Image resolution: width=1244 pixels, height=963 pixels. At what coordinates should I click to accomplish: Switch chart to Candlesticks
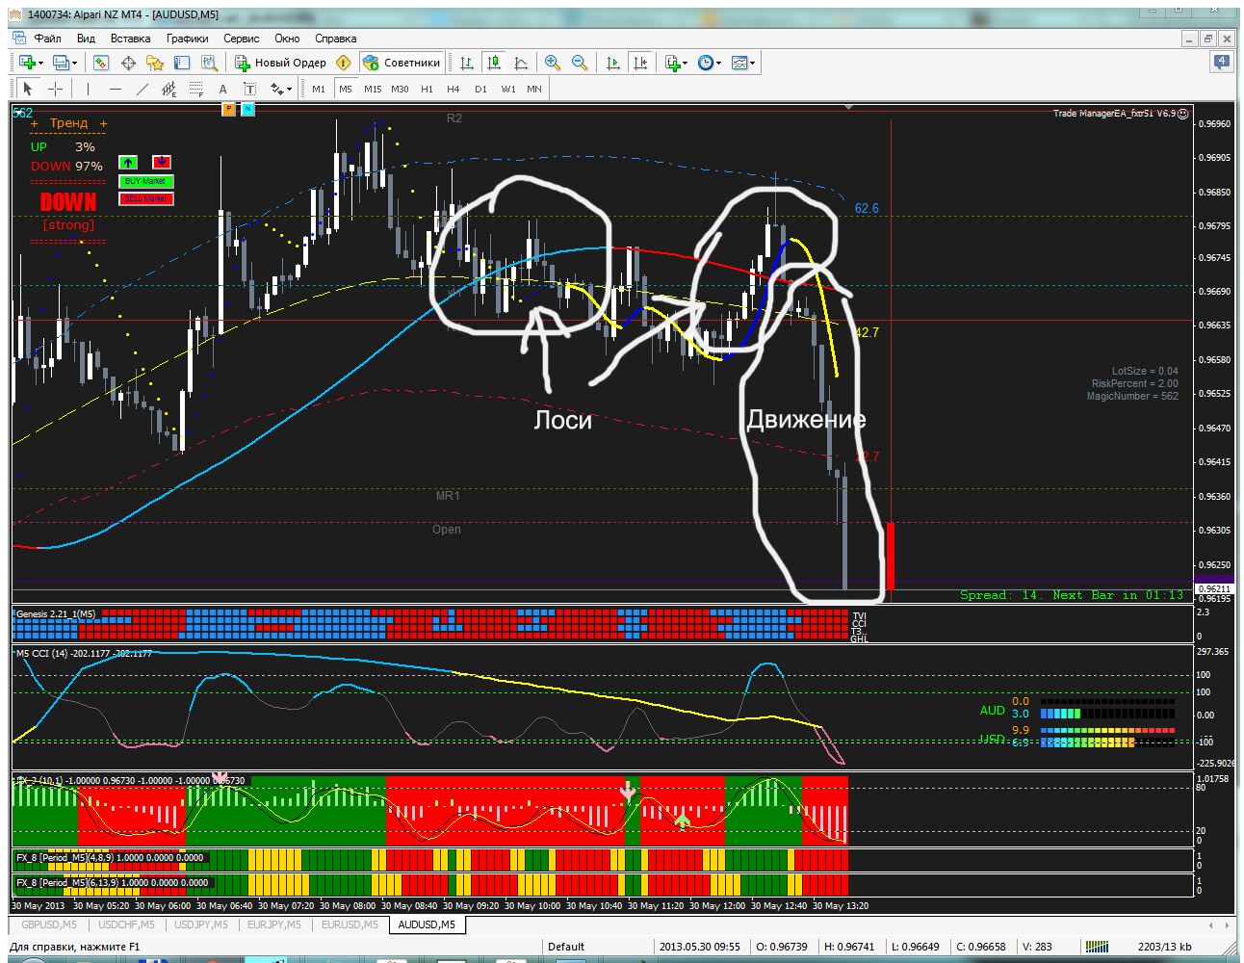[x=494, y=63]
